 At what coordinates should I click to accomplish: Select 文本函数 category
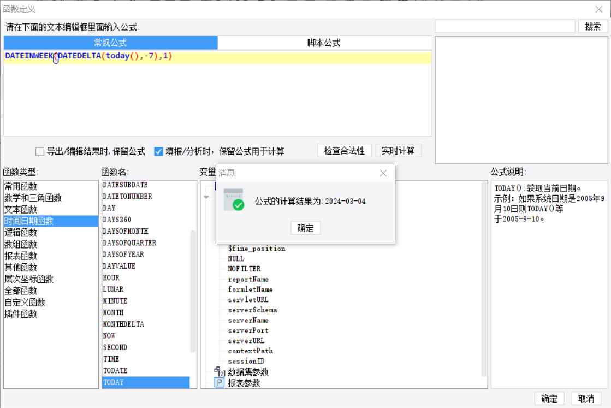pyautogui.click(x=51, y=210)
